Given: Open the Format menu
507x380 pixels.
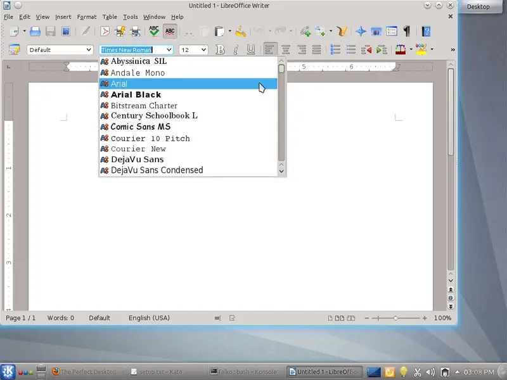Looking at the screenshot, I should [87, 17].
